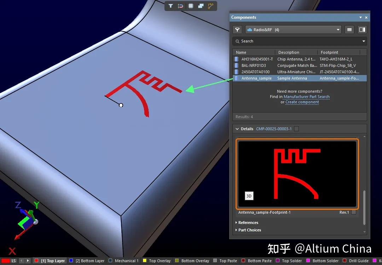Switch to the Bottom Solder layer tab

click(322, 261)
